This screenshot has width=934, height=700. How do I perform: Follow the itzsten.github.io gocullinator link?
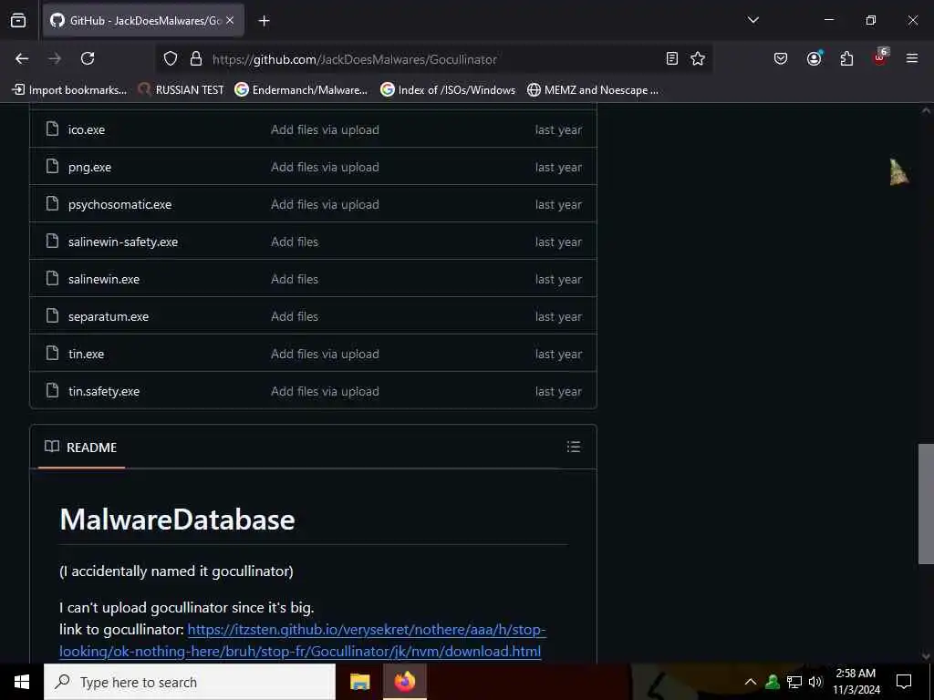[303, 641]
